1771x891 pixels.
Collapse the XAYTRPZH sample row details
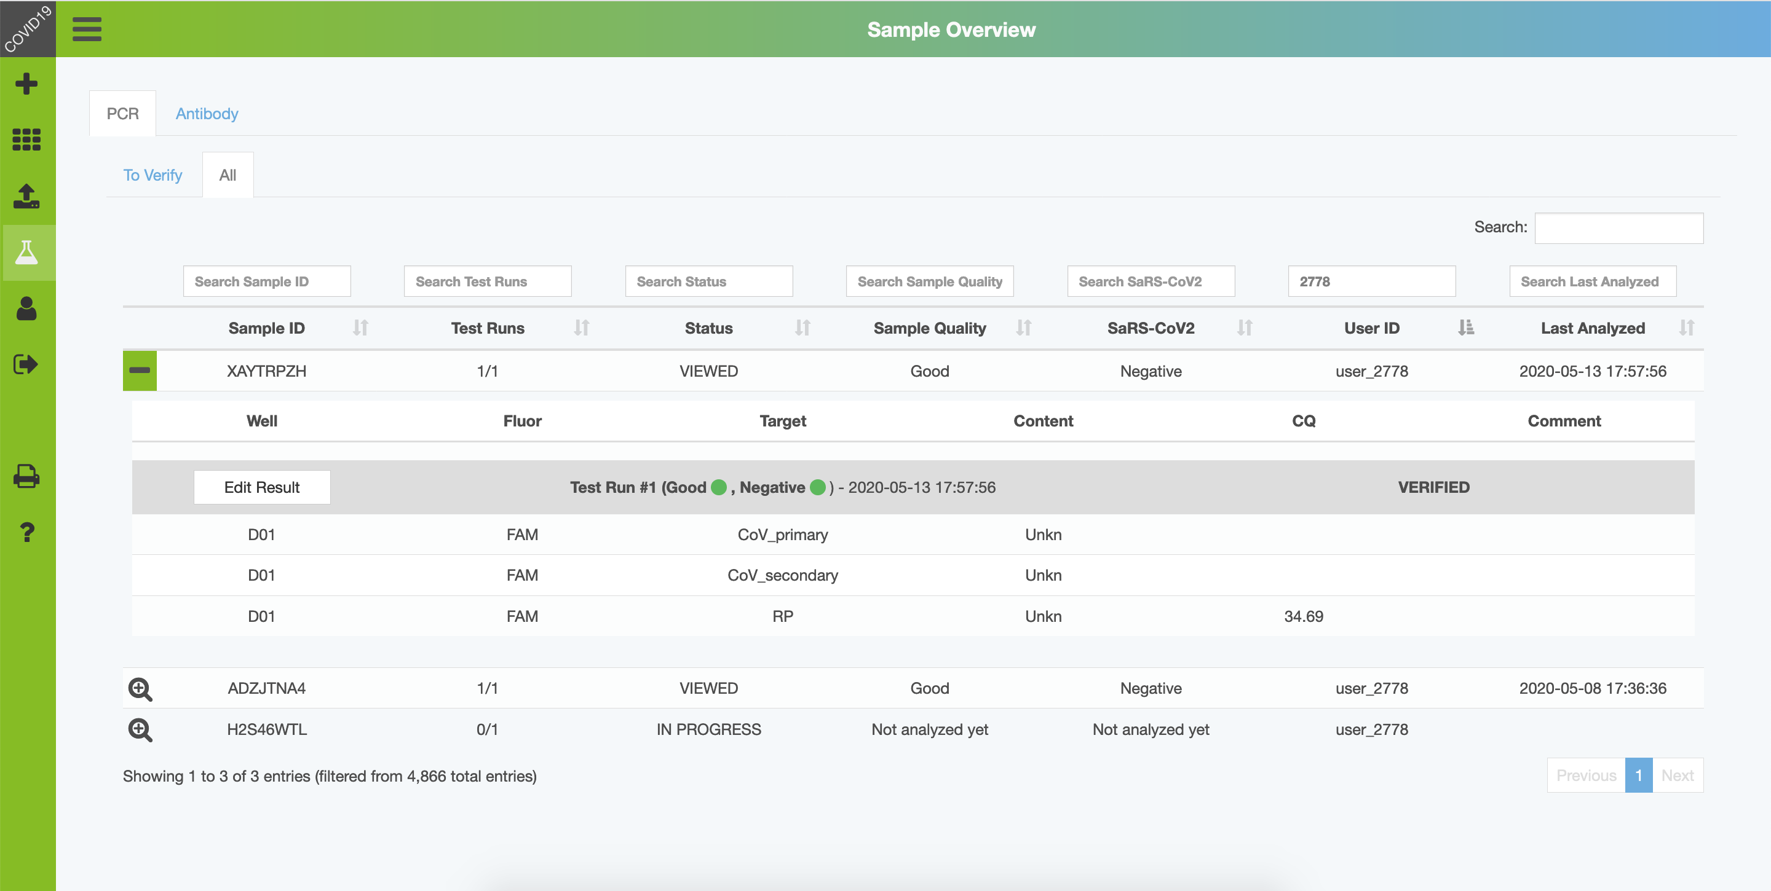click(140, 371)
